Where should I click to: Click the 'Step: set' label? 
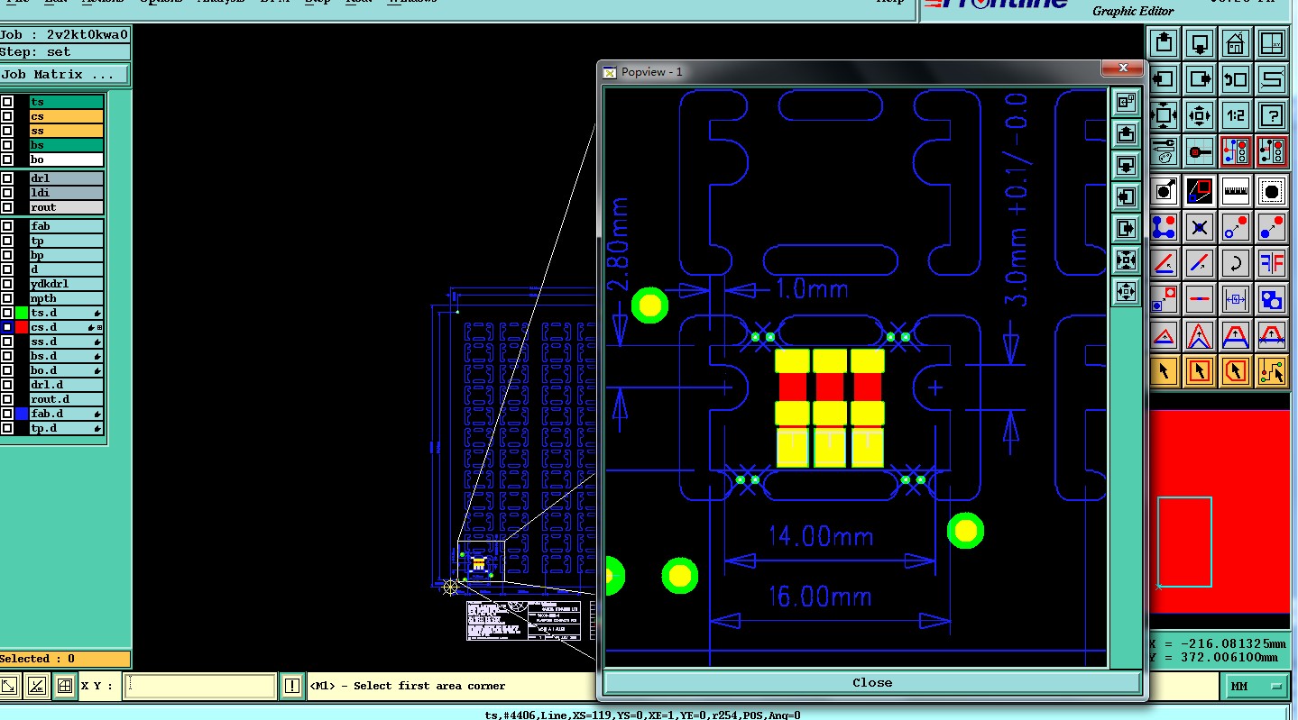coord(35,52)
